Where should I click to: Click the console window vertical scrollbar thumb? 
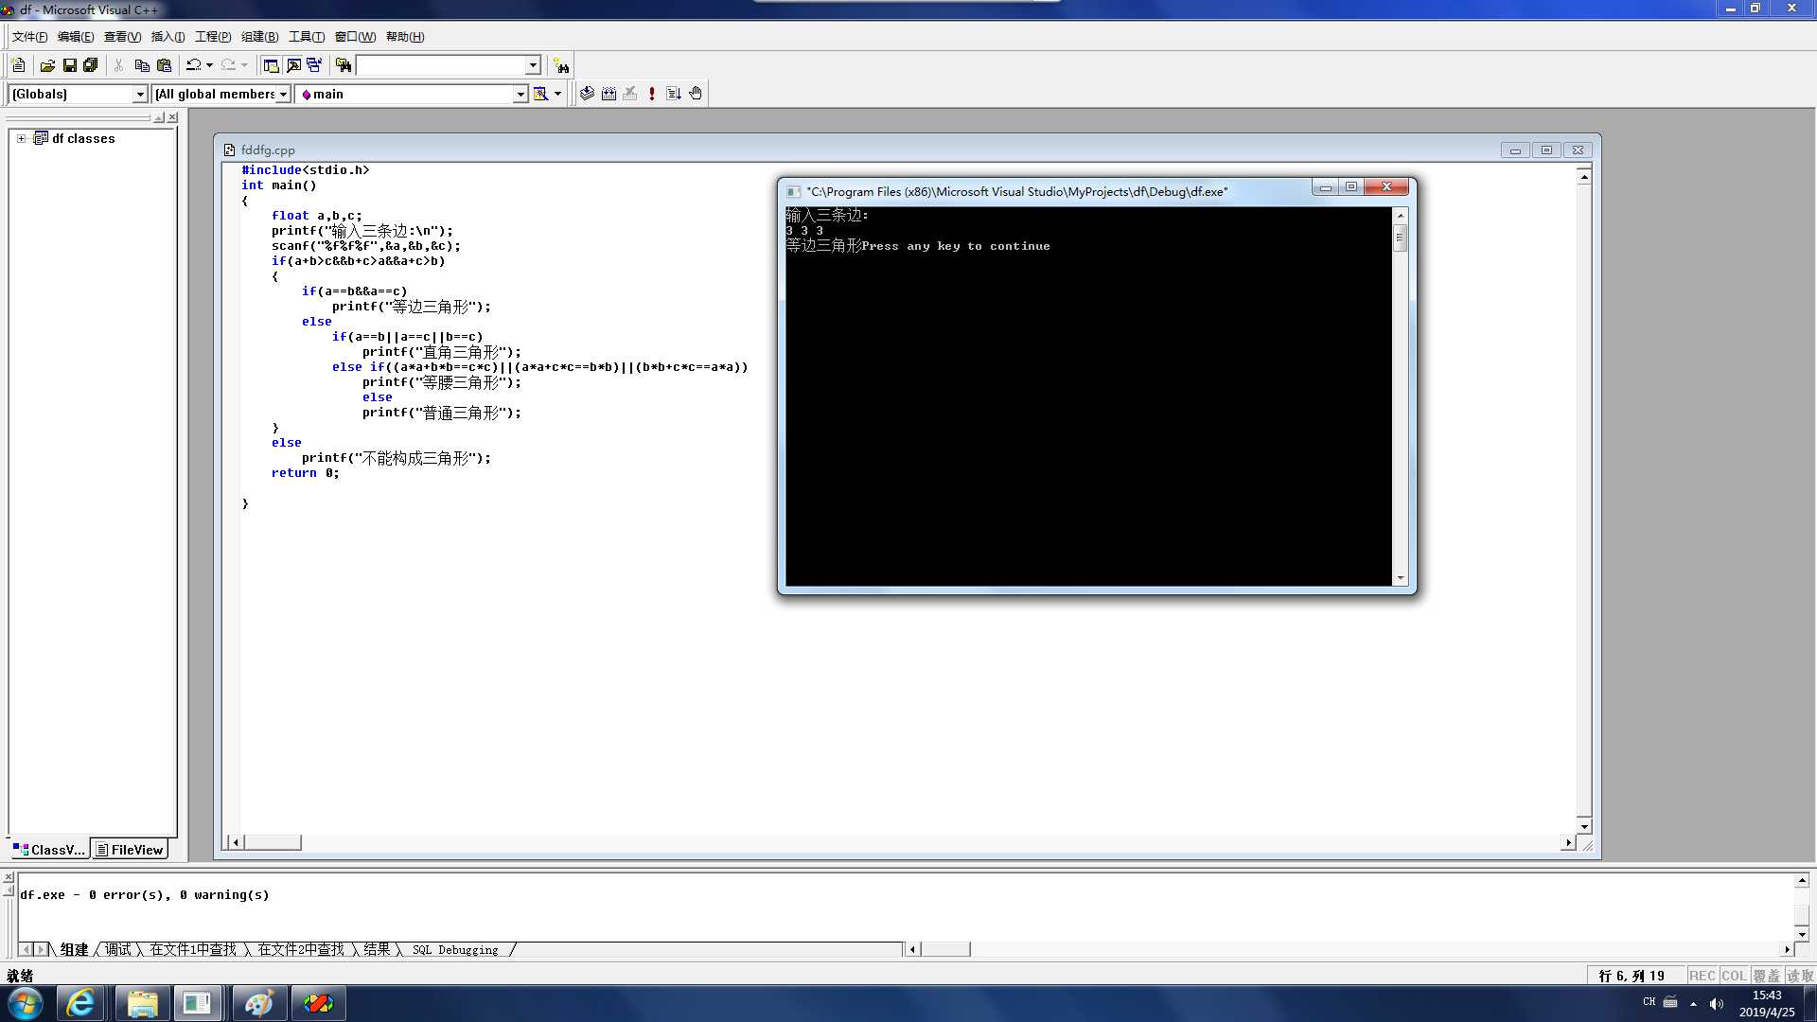(x=1400, y=238)
